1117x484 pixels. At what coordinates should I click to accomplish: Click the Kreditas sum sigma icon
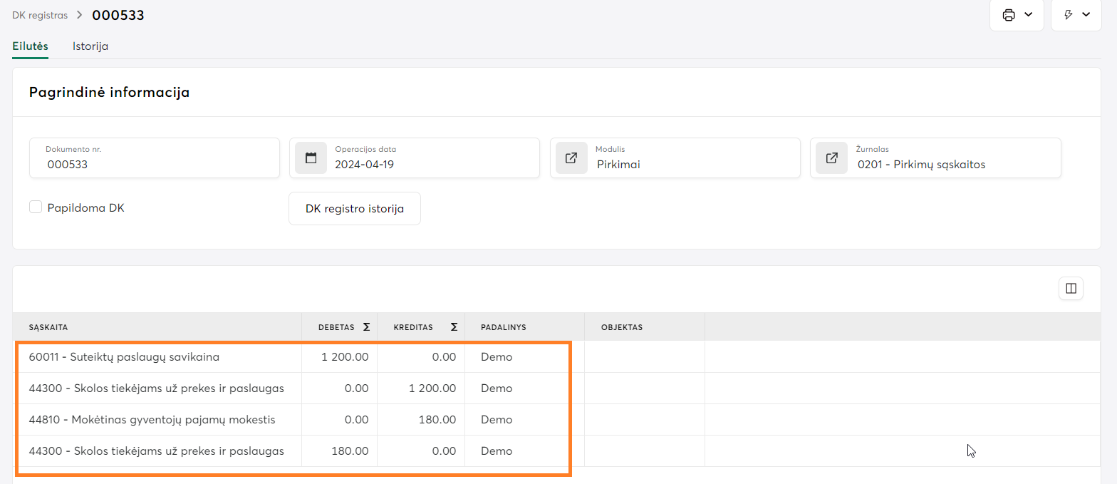tap(454, 327)
